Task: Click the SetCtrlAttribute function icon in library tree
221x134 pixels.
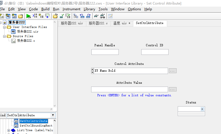Action: (x=16, y=121)
